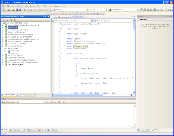Pin toggle for Solution Explorer panel
The image size is (174, 136).
pyautogui.click(x=46, y=17)
